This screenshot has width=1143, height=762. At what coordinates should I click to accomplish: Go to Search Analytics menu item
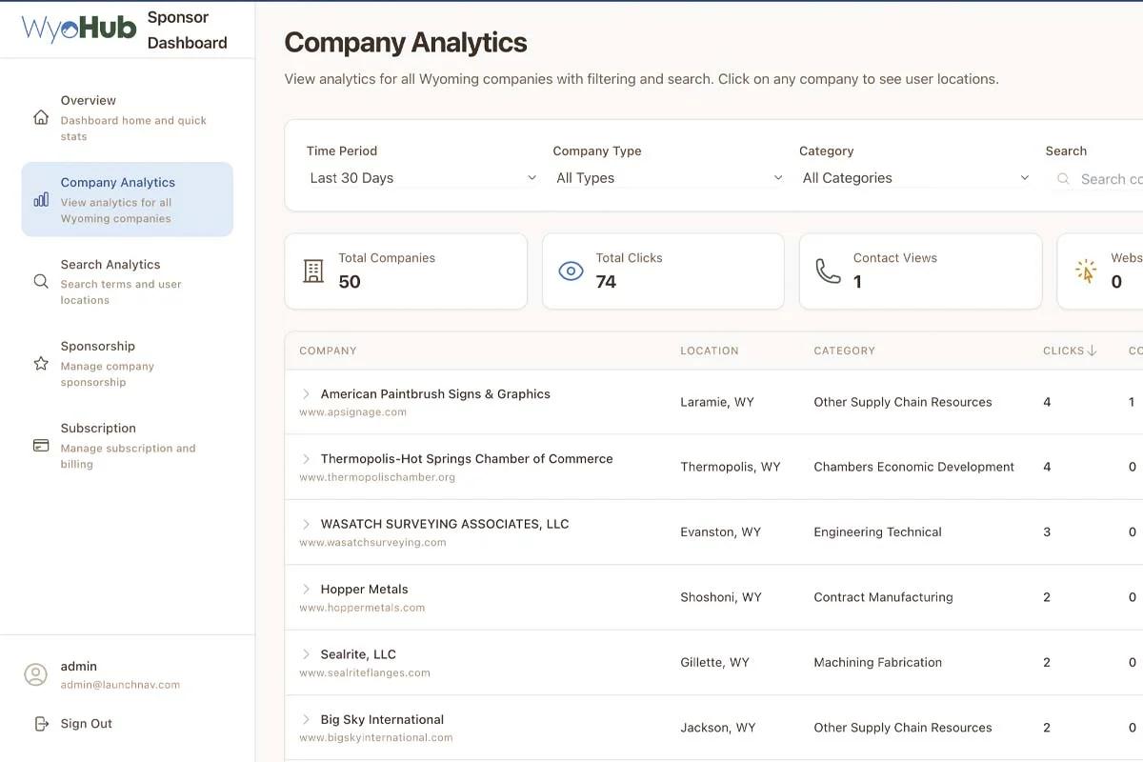point(110,265)
